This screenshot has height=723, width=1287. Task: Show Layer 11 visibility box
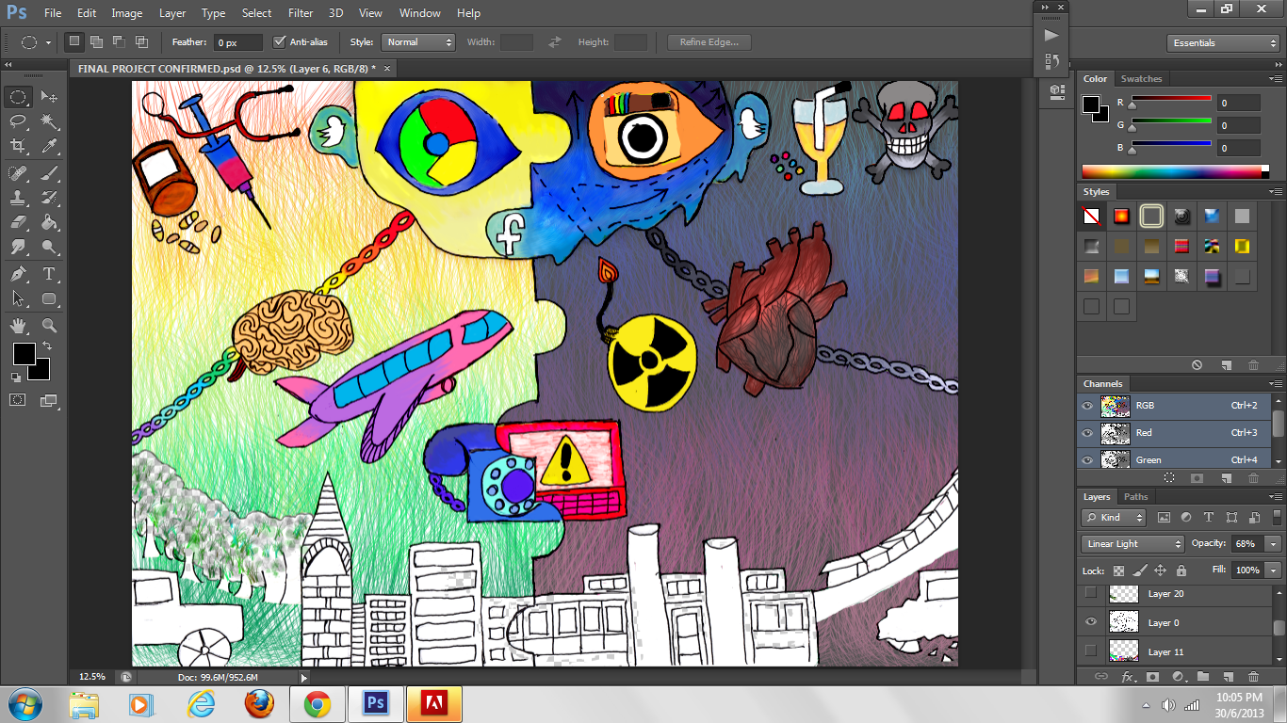tap(1091, 651)
